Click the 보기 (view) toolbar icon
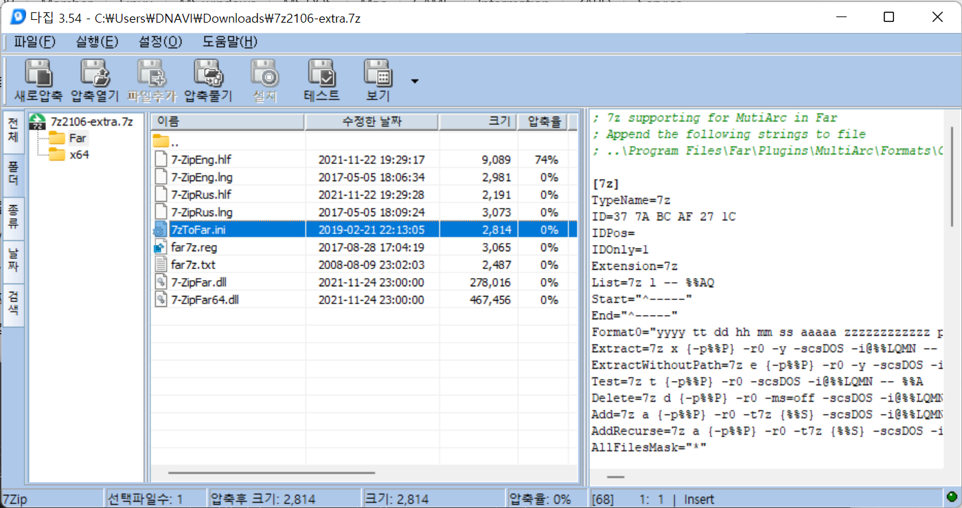The height and width of the screenshot is (508, 962). [x=378, y=80]
